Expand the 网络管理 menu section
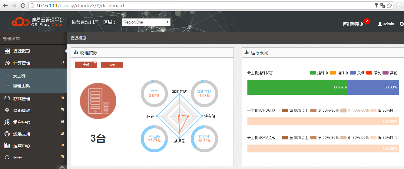This screenshot has width=404, height=169. point(62,110)
